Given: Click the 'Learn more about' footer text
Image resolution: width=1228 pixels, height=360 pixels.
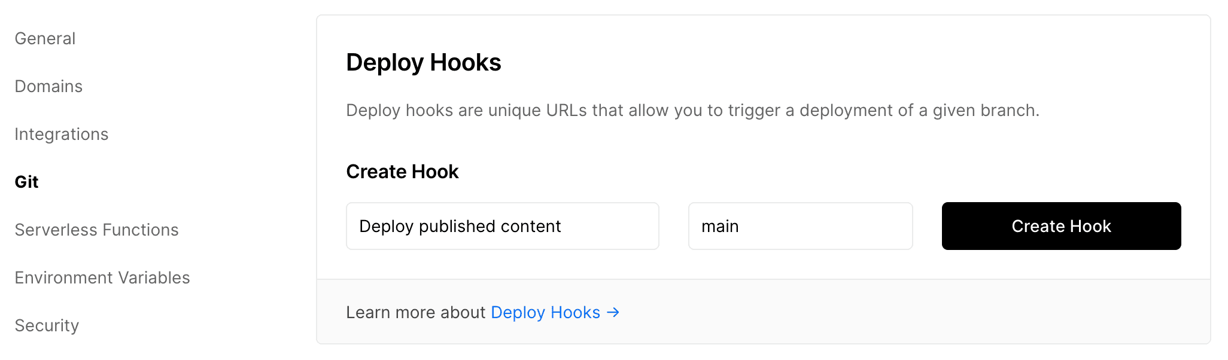Looking at the screenshot, I should (415, 312).
